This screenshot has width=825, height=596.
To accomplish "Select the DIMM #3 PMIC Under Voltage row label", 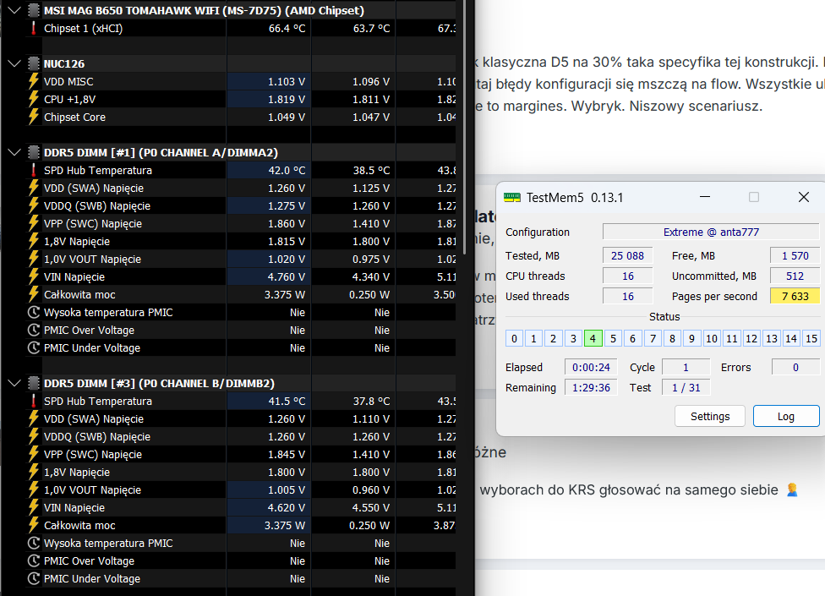I will 92,578.
